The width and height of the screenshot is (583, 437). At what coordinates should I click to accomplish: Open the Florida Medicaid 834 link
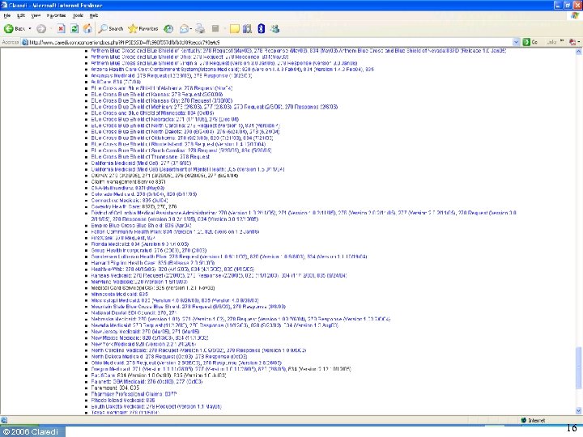[x=140, y=244]
